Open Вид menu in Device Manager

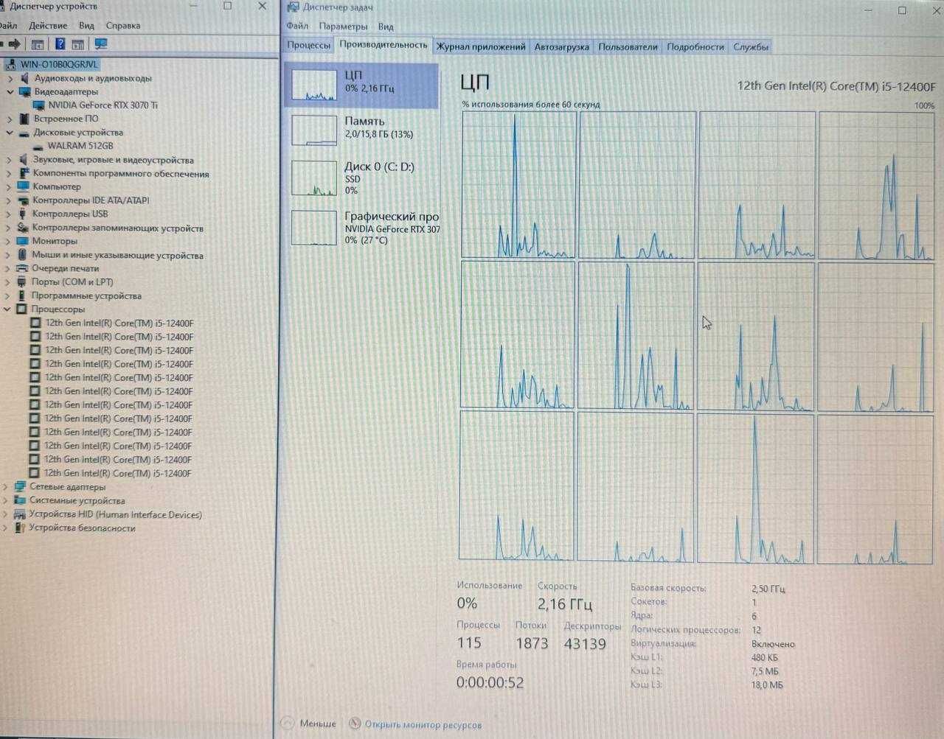point(86,25)
